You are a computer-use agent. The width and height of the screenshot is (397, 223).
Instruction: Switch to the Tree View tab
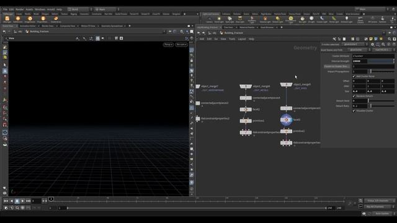click(x=228, y=27)
